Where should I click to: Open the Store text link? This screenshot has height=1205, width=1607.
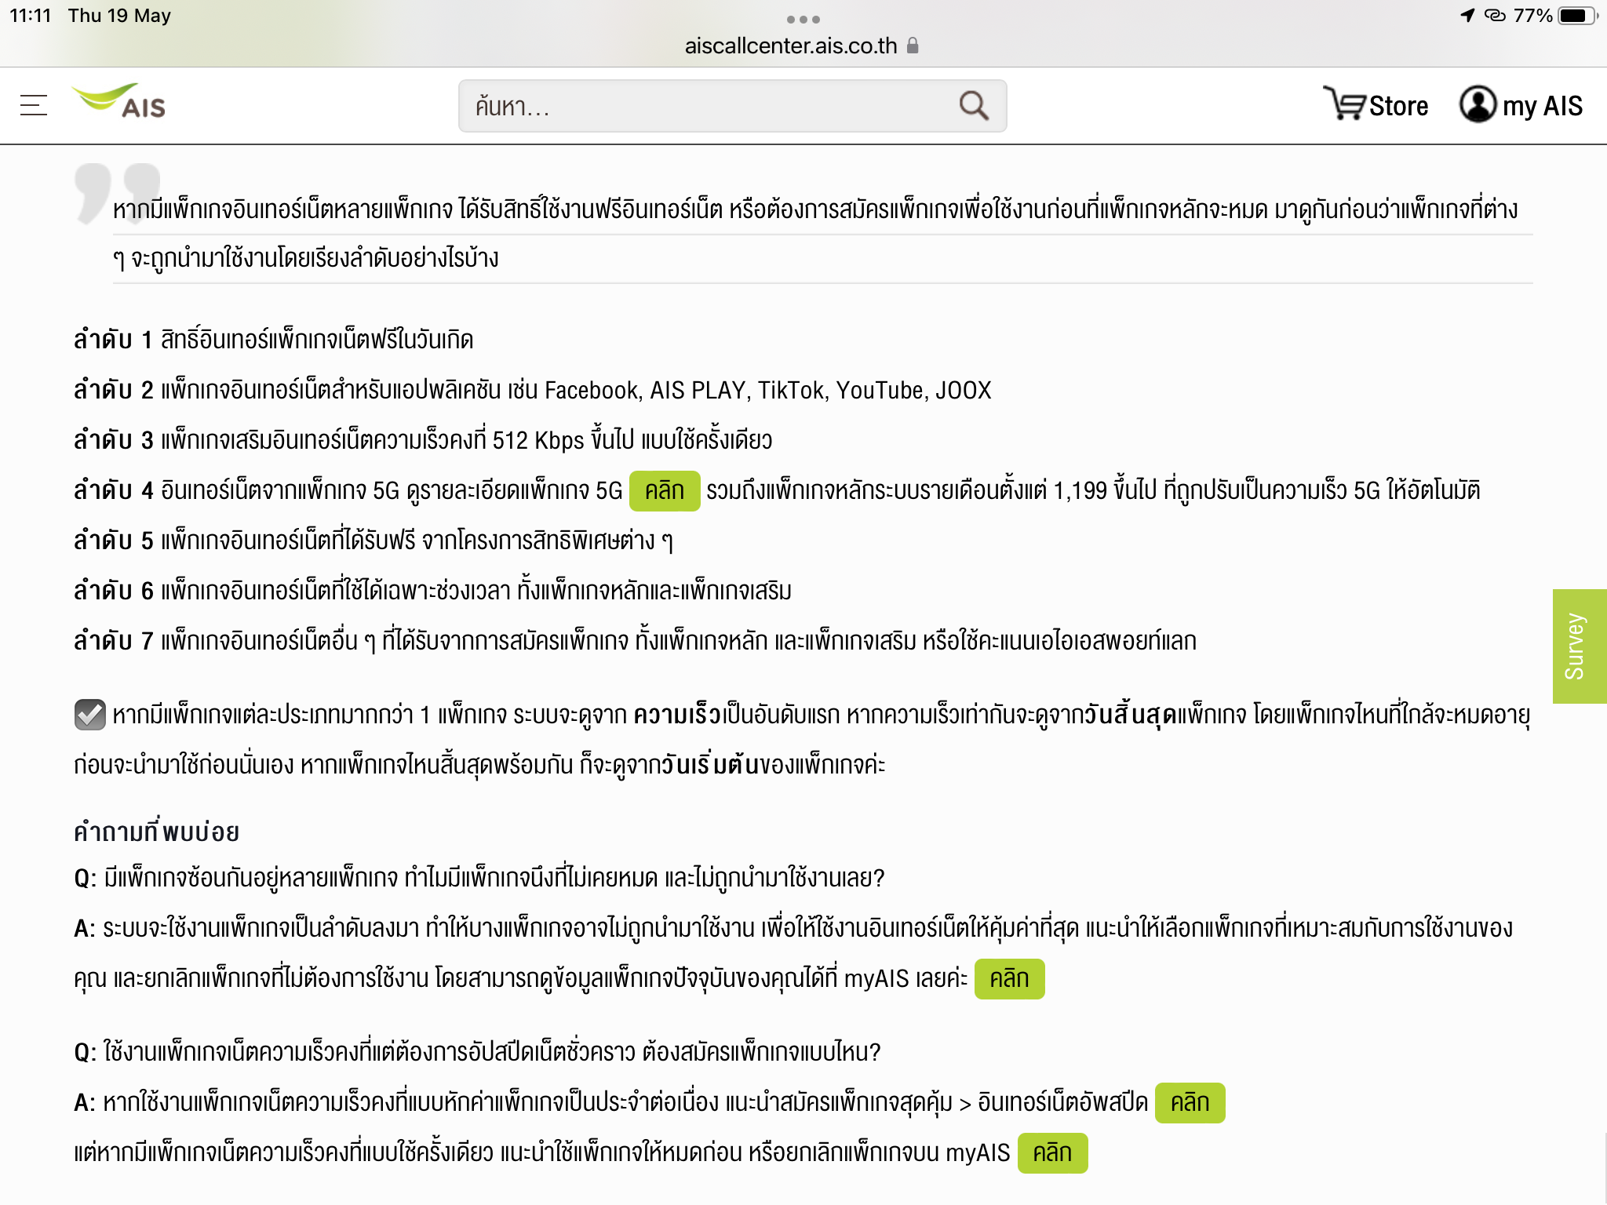pyautogui.click(x=1398, y=106)
